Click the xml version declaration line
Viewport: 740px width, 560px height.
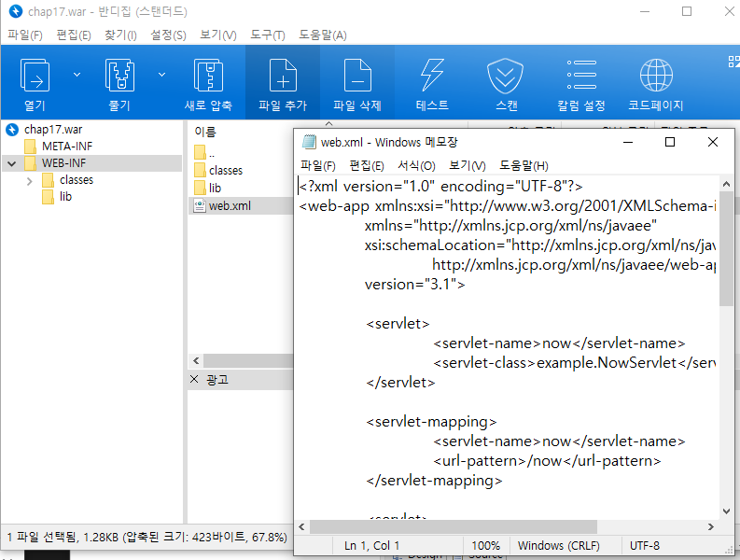coord(441,187)
